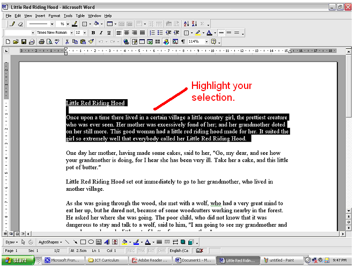
Task: Set Align Right paragraph alignment
Action: pos(135,33)
